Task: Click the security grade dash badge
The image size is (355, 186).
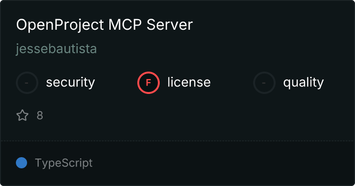Action: coord(27,83)
